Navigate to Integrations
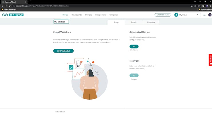Image resolution: width=212 pixels, height=115 pixels. click(101, 15)
